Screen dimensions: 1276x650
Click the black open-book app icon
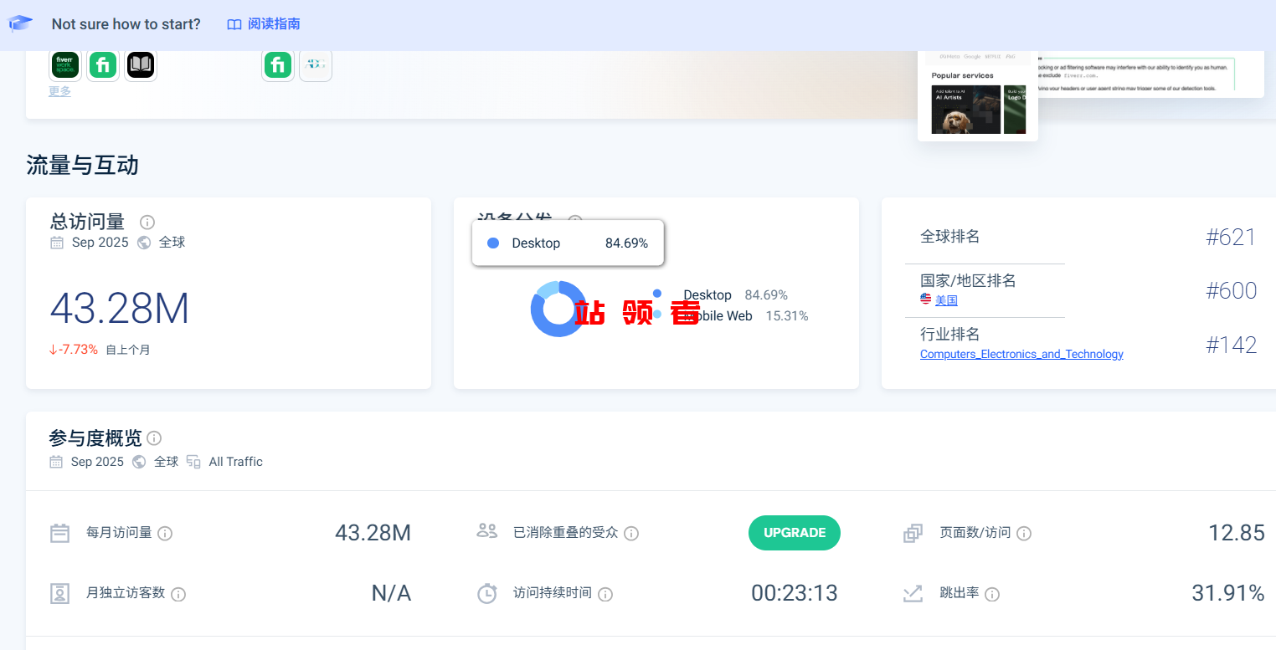[141, 65]
